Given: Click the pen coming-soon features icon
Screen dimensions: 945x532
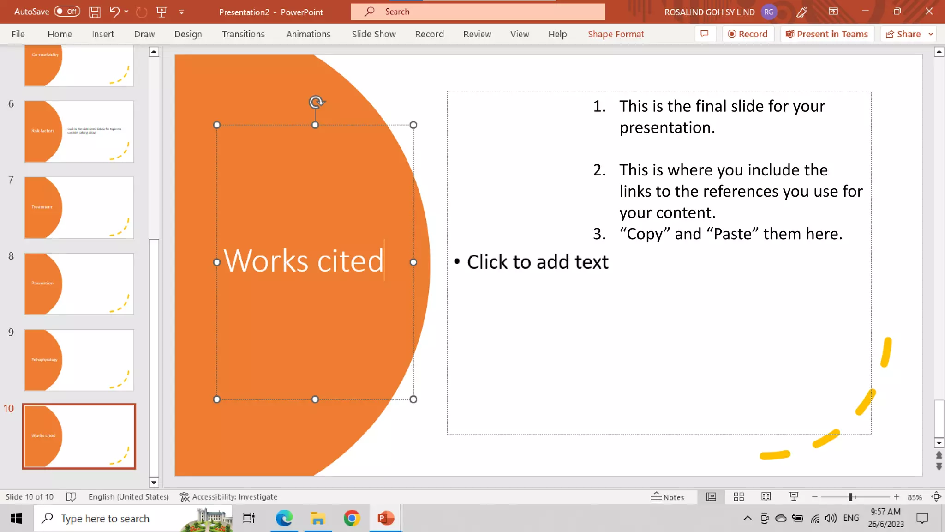Looking at the screenshot, I should pos(802,12).
